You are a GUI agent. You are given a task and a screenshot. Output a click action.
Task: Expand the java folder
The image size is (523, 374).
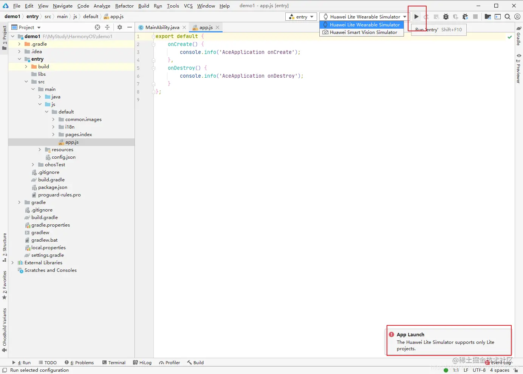(x=40, y=97)
